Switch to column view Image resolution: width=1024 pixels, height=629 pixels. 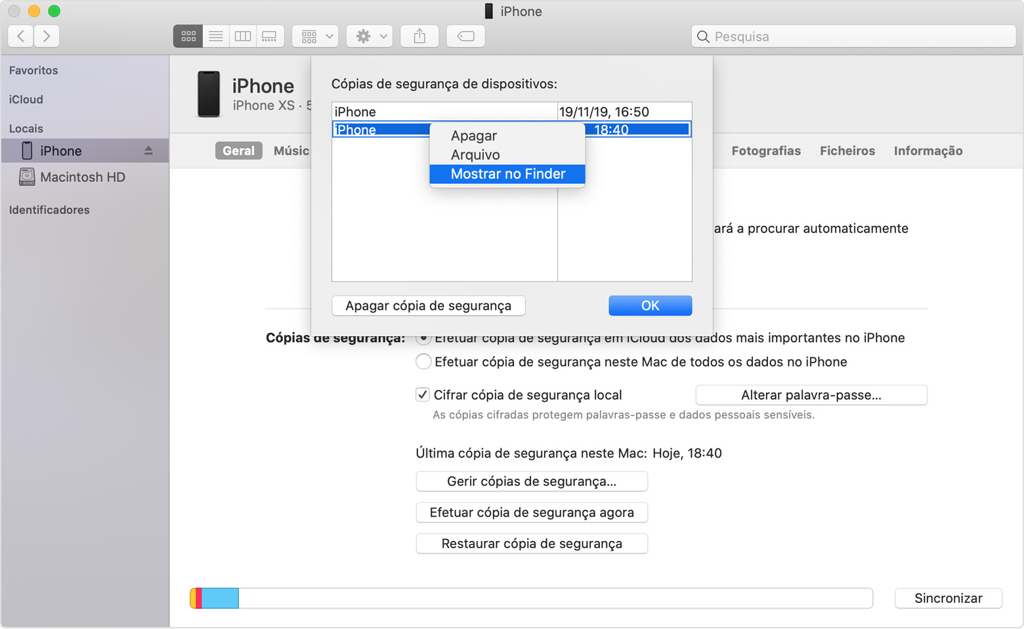click(243, 36)
